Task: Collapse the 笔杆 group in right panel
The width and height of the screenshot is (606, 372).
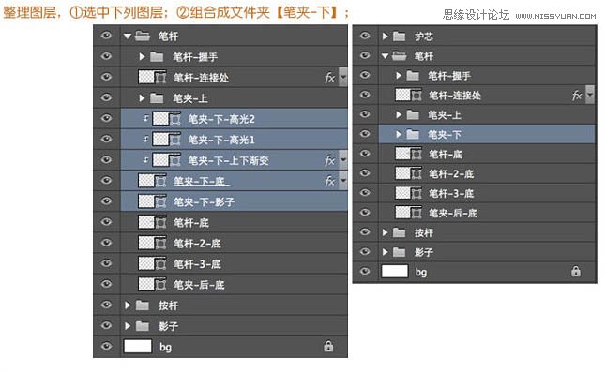Action: click(x=385, y=56)
